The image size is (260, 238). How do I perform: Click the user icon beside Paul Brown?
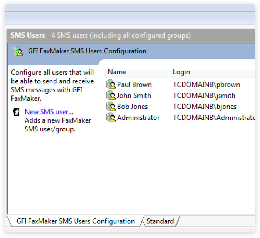pos(111,85)
